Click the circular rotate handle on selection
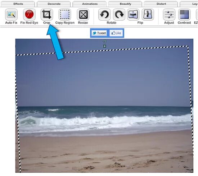This screenshot has width=198, height=176. tap(105, 41)
